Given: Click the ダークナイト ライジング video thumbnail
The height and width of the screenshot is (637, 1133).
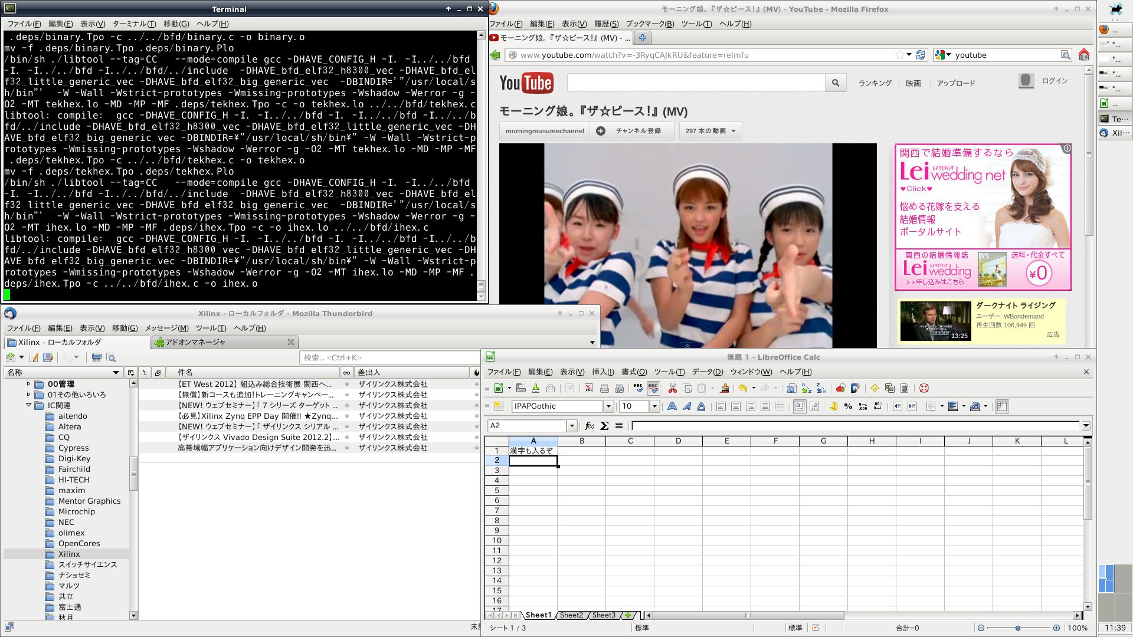Looking at the screenshot, I should [x=935, y=321].
